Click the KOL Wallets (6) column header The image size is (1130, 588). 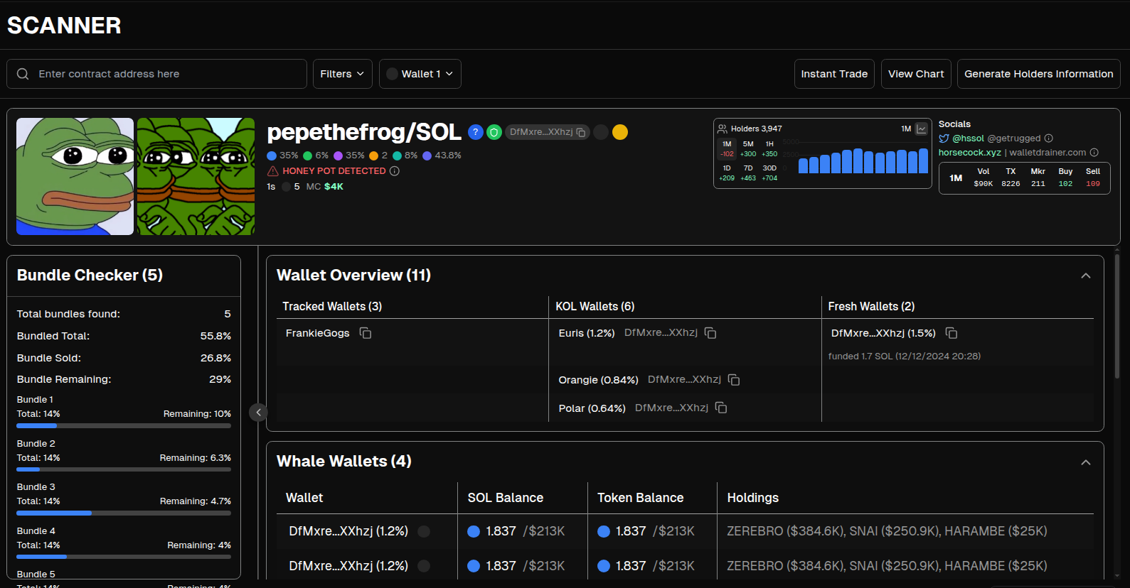pyautogui.click(x=595, y=306)
